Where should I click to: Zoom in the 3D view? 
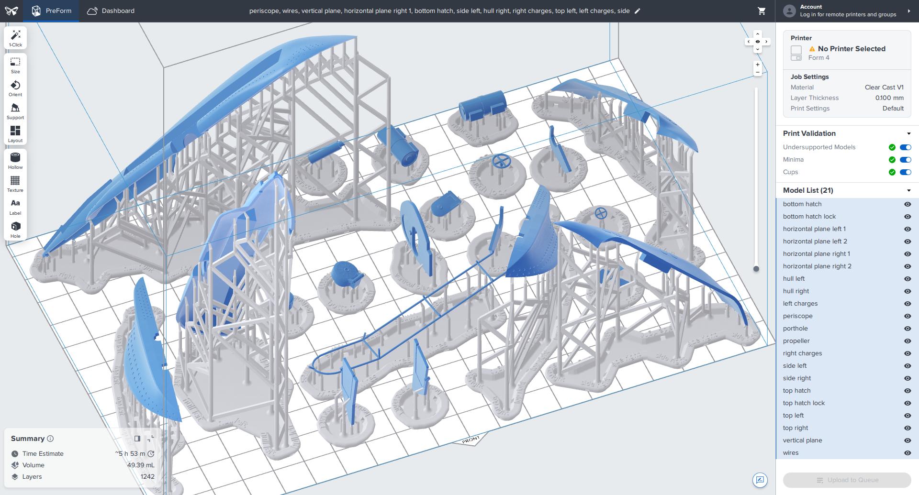coord(757,65)
